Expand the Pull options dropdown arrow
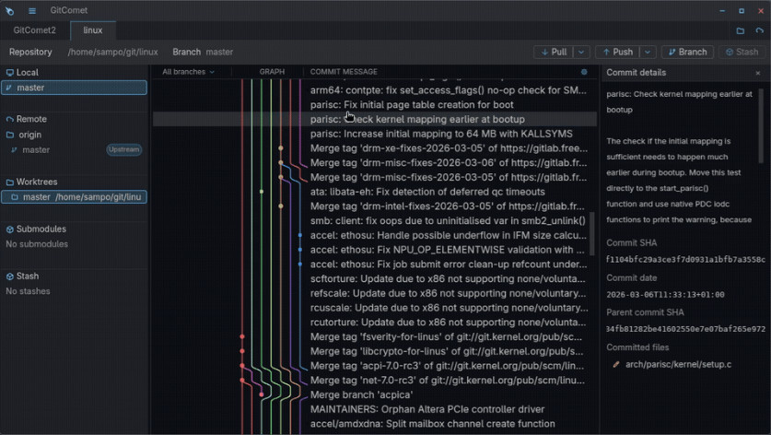Image resolution: width=771 pixels, height=435 pixels. (581, 53)
